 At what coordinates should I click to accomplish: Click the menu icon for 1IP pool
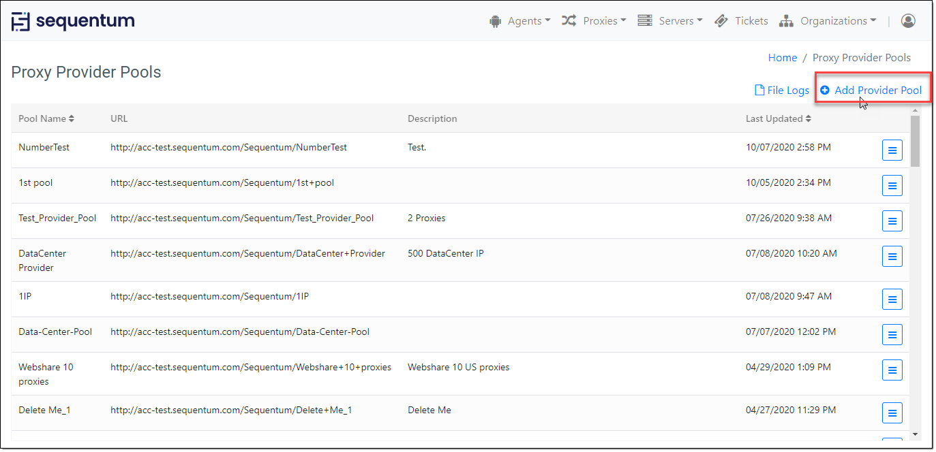[892, 299]
